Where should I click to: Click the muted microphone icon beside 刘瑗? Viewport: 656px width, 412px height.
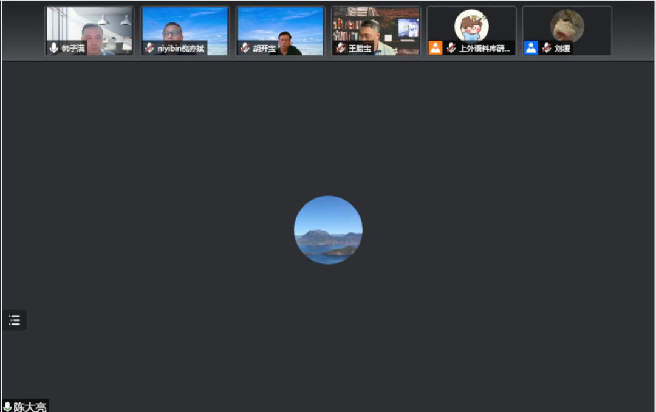coord(546,48)
